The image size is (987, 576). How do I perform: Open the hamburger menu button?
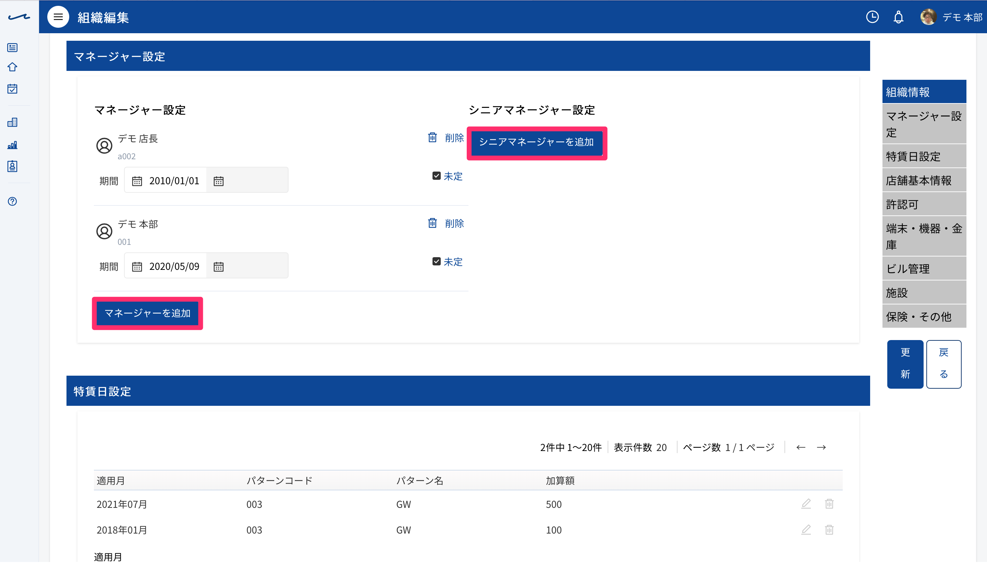pos(58,17)
